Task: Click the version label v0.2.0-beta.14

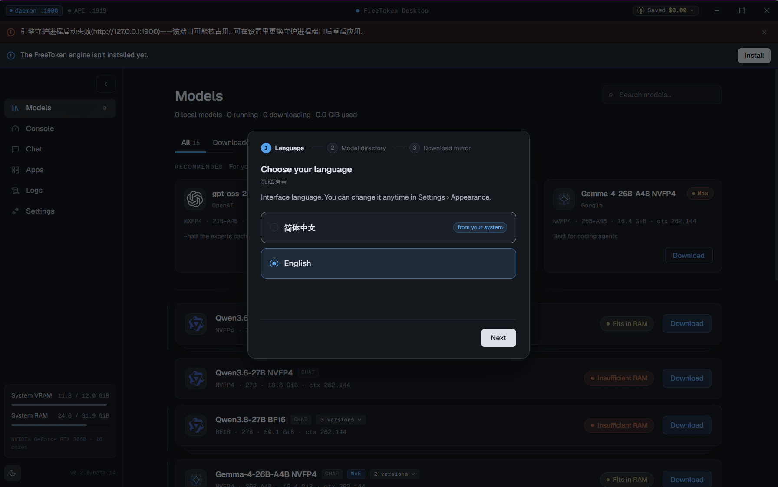Action: tap(93, 473)
